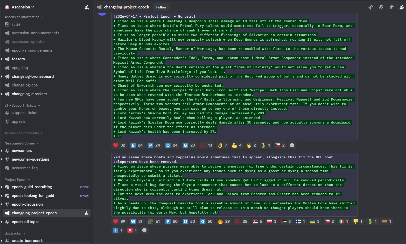406x244 pixels.
Task: Click the rainbow flag reaction showing 1
Action: pos(387,221)
